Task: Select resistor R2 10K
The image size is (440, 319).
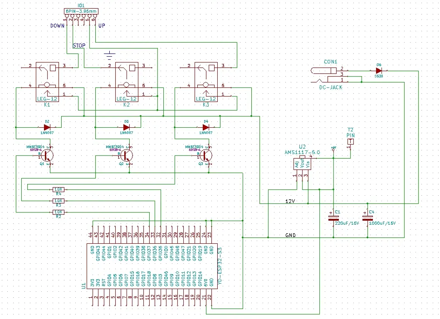Action: click(58, 212)
